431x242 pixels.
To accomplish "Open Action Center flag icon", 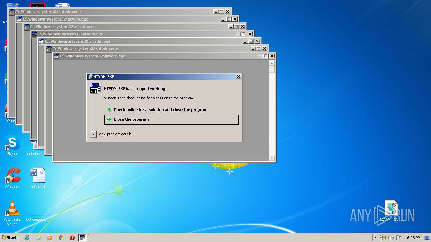I will coord(399,238).
